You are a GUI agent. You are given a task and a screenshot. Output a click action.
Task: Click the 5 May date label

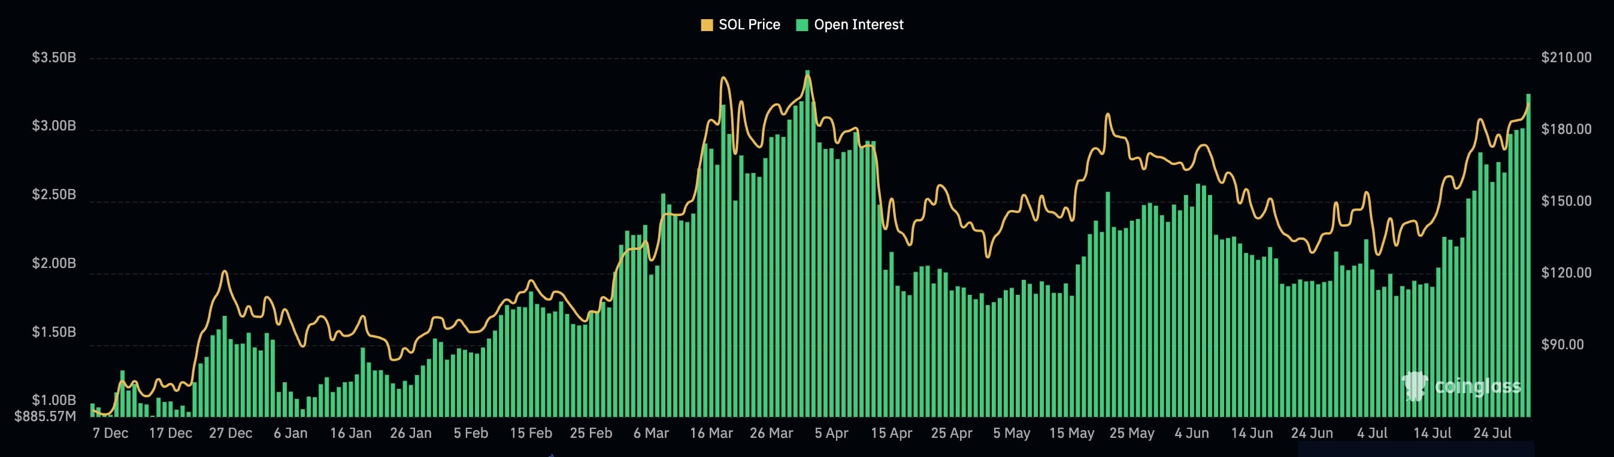(1012, 433)
